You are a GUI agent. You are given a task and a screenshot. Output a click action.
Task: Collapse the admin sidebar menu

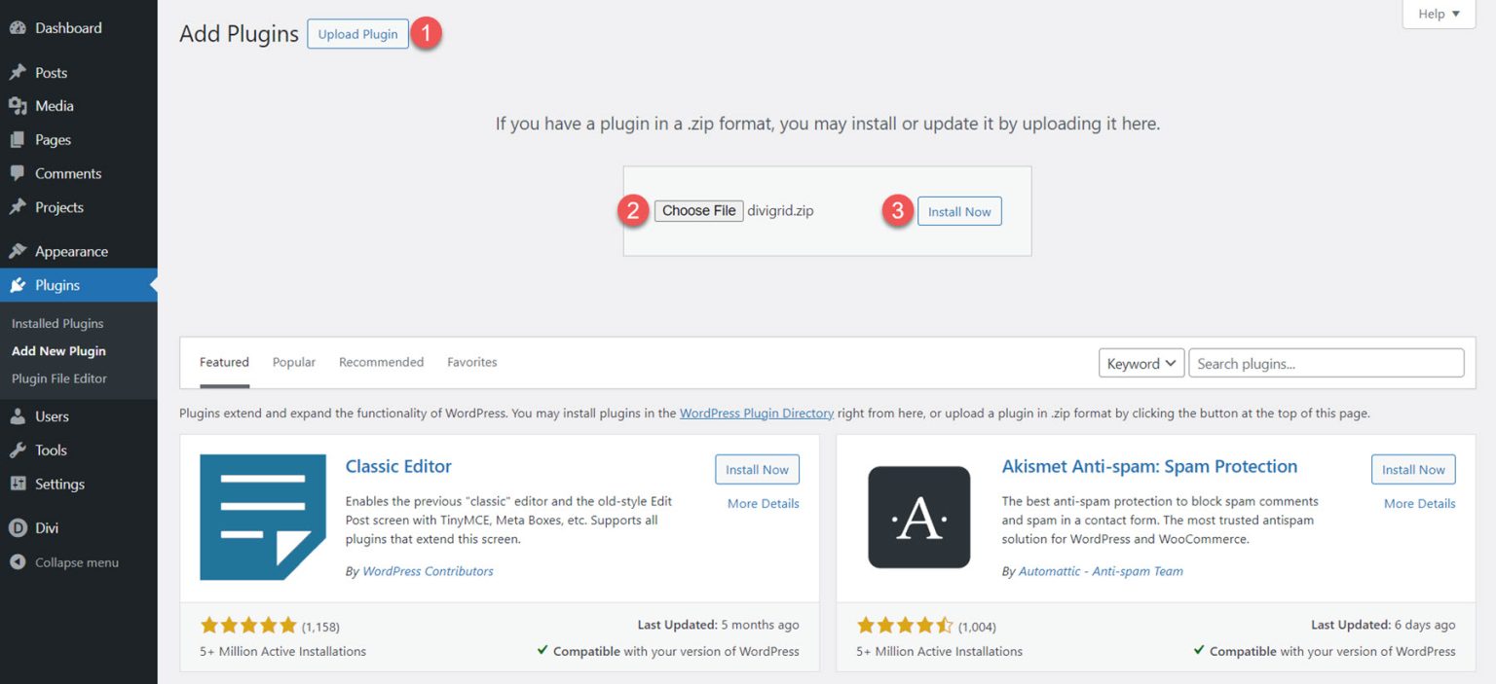(19, 561)
